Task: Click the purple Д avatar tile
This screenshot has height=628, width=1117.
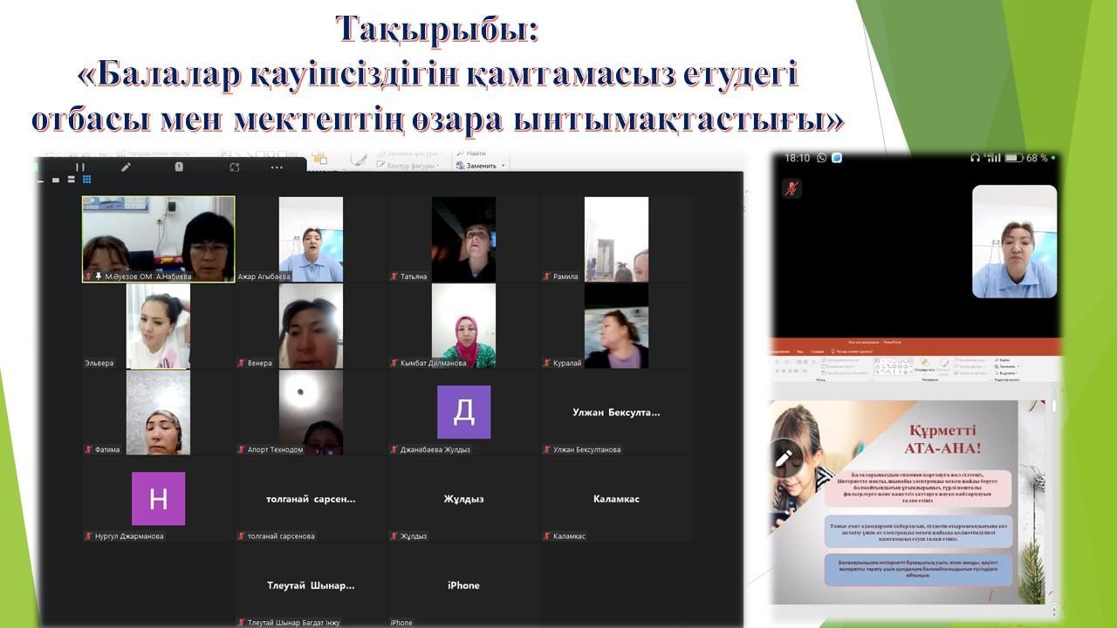Action: pyautogui.click(x=463, y=412)
